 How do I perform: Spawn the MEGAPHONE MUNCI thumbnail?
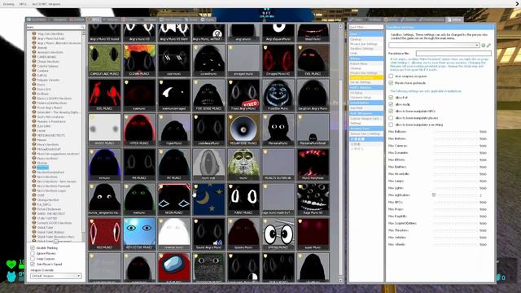click(243, 130)
